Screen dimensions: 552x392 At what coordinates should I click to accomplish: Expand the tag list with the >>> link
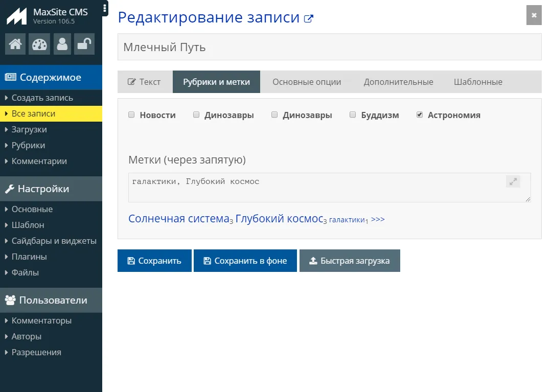click(379, 218)
